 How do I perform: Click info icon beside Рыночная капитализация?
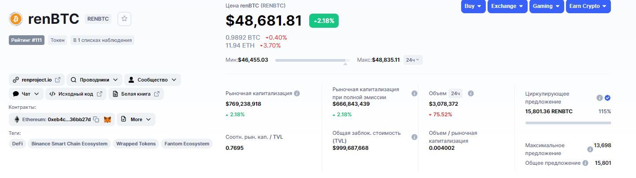pyautogui.click(x=297, y=93)
